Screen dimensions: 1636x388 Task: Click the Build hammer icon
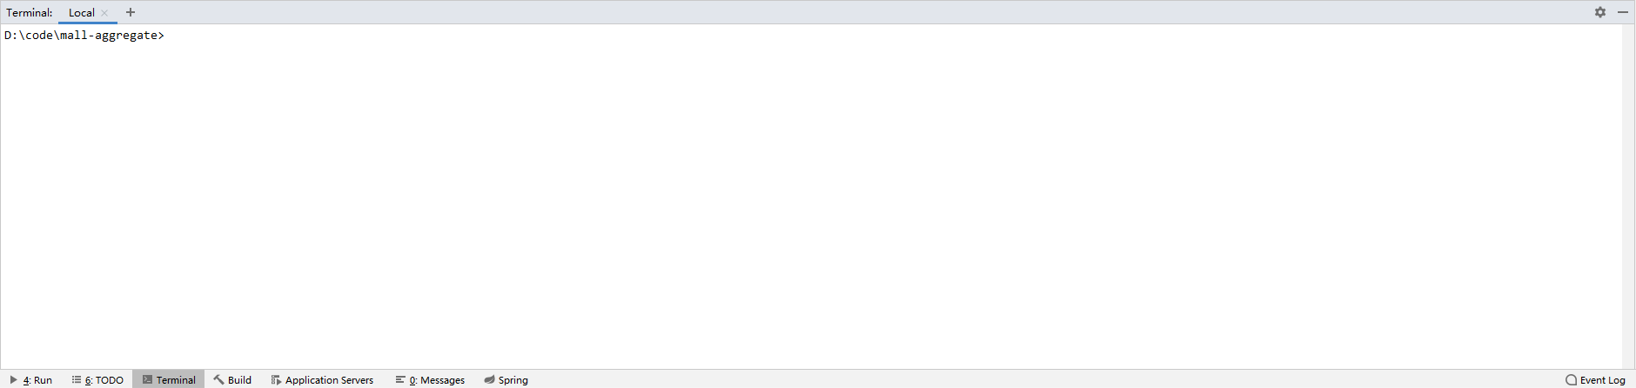[218, 379]
